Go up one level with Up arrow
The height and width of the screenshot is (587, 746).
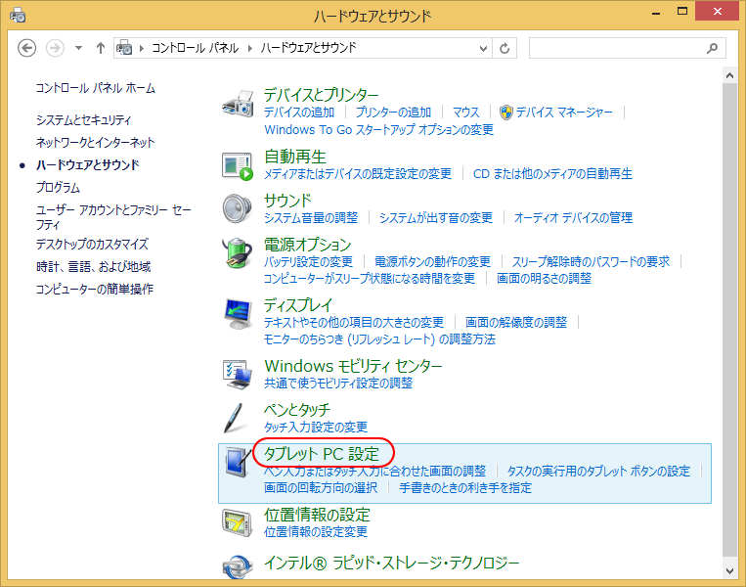coord(101,48)
